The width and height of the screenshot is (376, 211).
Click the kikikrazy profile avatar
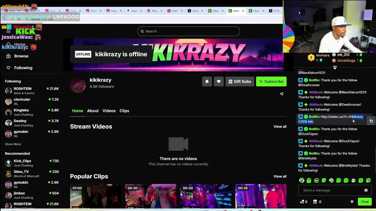tap(78, 85)
